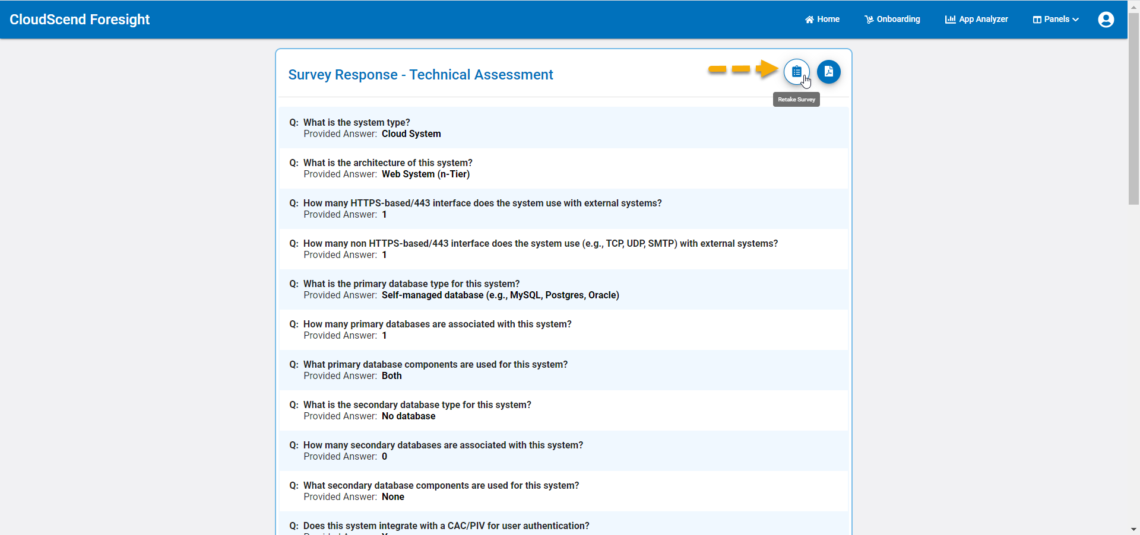
Task: Click the Retake Survey clipboard icon
Action: [796, 72]
